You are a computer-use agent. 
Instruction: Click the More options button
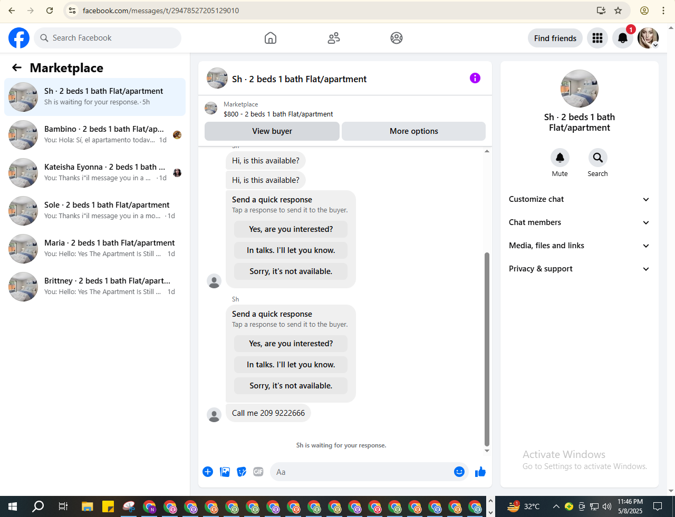pos(413,131)
